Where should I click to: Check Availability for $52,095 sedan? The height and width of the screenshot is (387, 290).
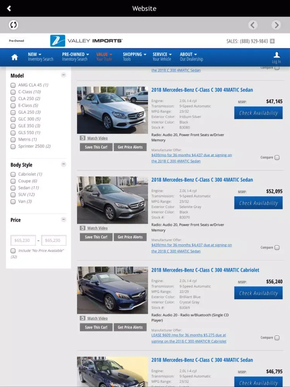pyautogui.click(x=258, y=203)
